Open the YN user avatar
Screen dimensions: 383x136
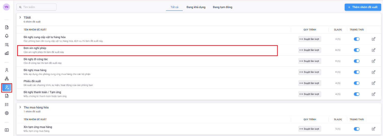6,7
